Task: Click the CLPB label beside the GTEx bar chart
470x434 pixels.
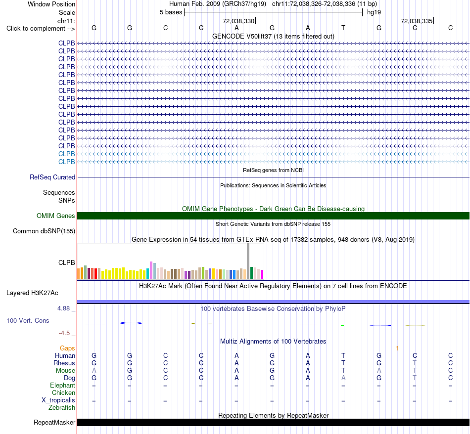Action: point(67,262)
